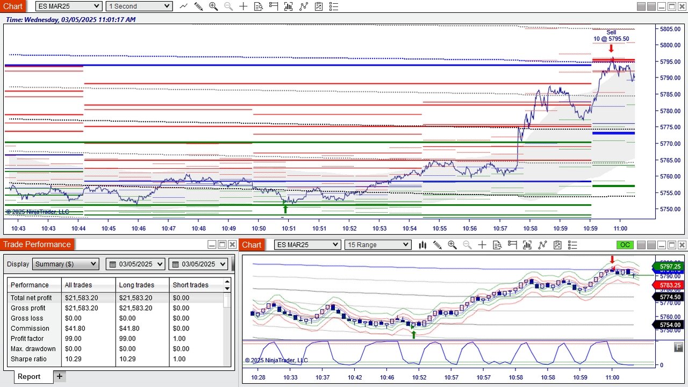The image size is (688, 387).
Task: Select the Report tab
Action: coord(29,376)
